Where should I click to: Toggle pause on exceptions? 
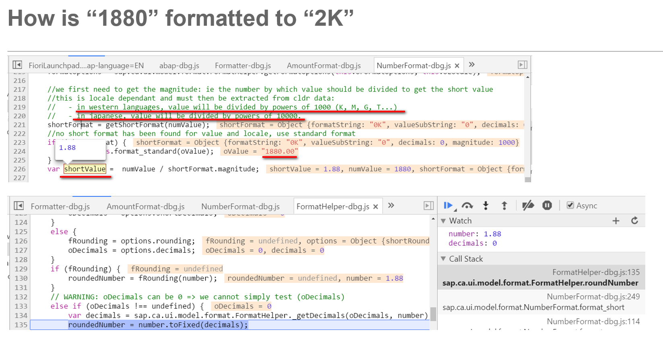click(547, 206)
